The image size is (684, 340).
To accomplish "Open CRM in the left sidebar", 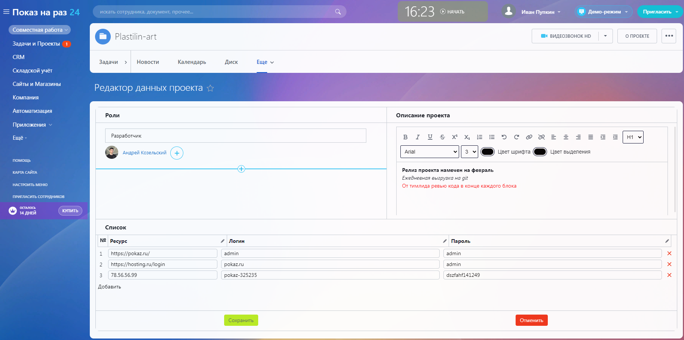I will click(19, 57).
